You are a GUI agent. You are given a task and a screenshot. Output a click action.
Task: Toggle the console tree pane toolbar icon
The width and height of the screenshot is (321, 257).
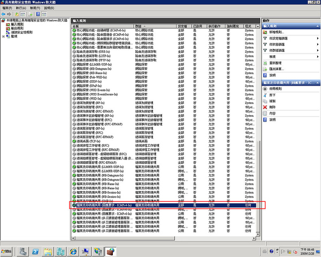coord(23,14)
